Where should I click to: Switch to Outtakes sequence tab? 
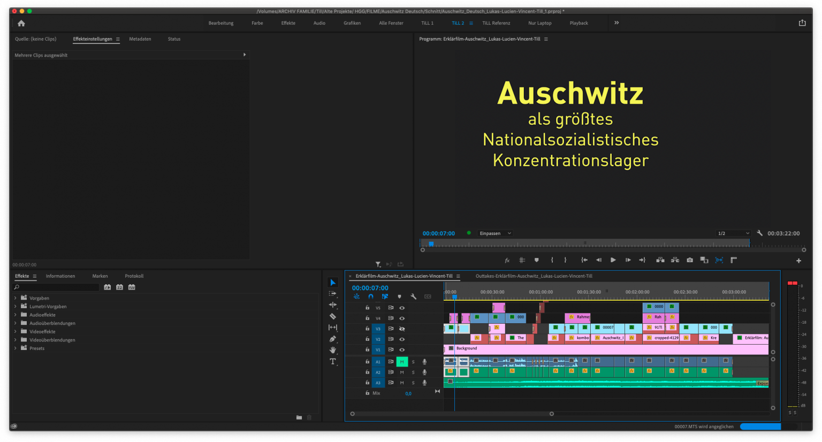pos(534,276)
